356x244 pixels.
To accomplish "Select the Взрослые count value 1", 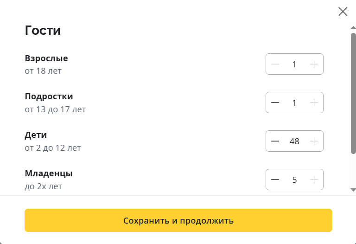I will click(294, 64).
